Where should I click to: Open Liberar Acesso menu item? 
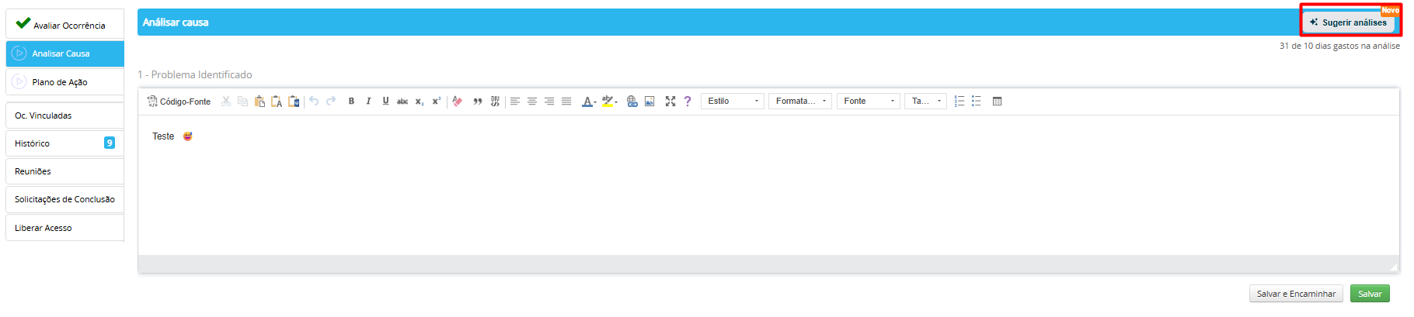point(64,228)
